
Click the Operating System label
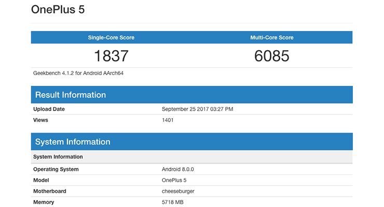tap(56, 169)
